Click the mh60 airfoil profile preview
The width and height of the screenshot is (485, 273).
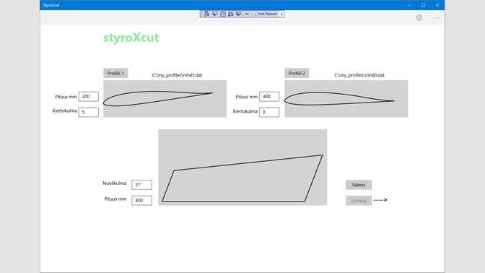click(346, 98)
